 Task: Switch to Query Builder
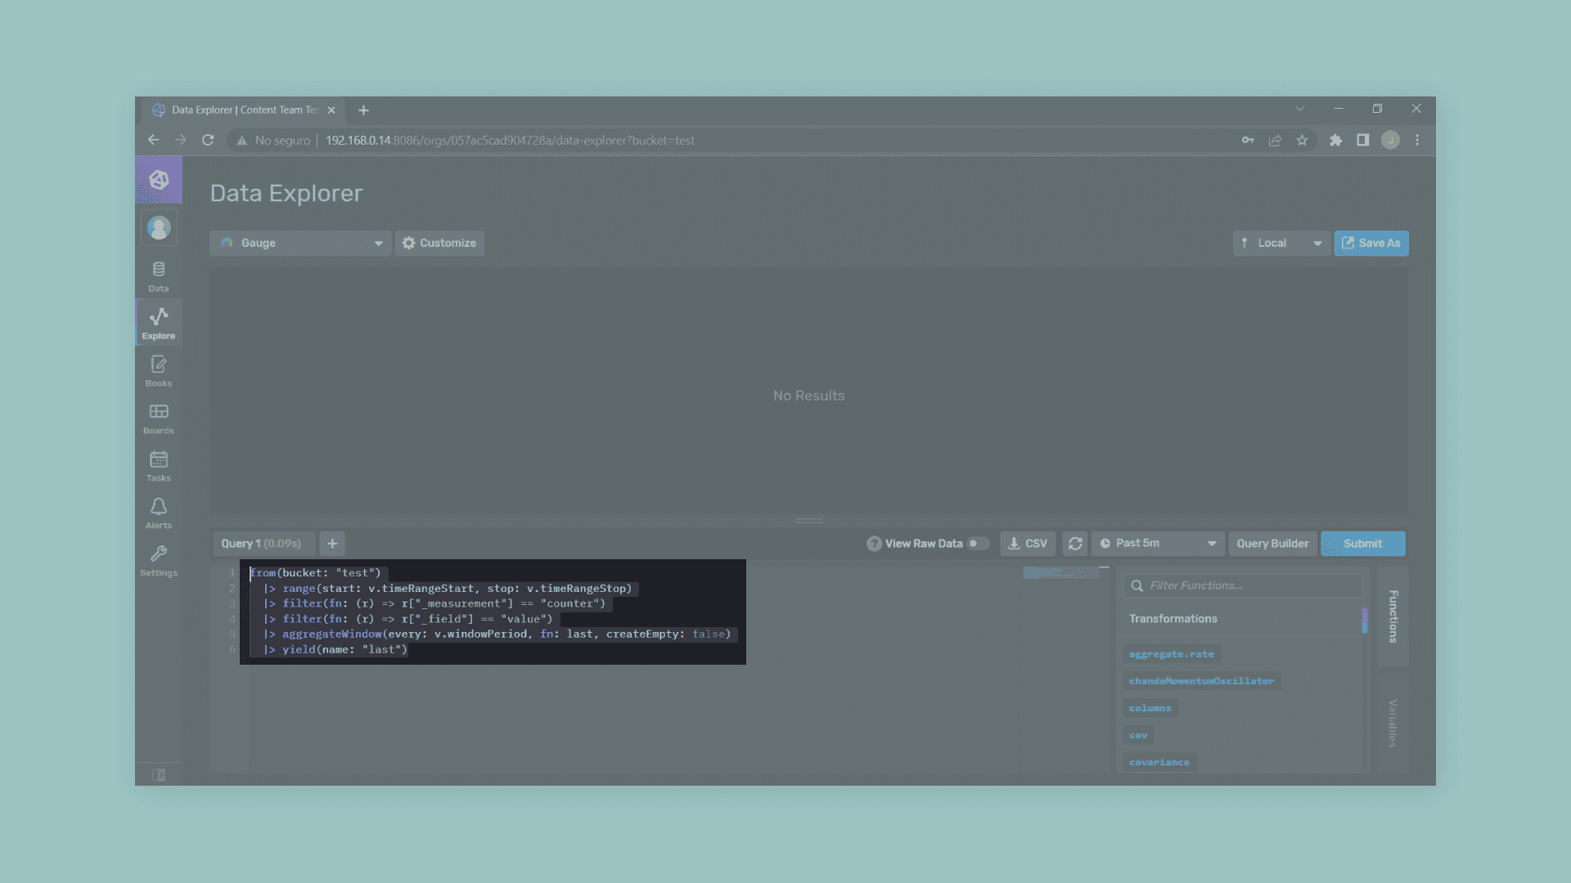coord(1272,544)
